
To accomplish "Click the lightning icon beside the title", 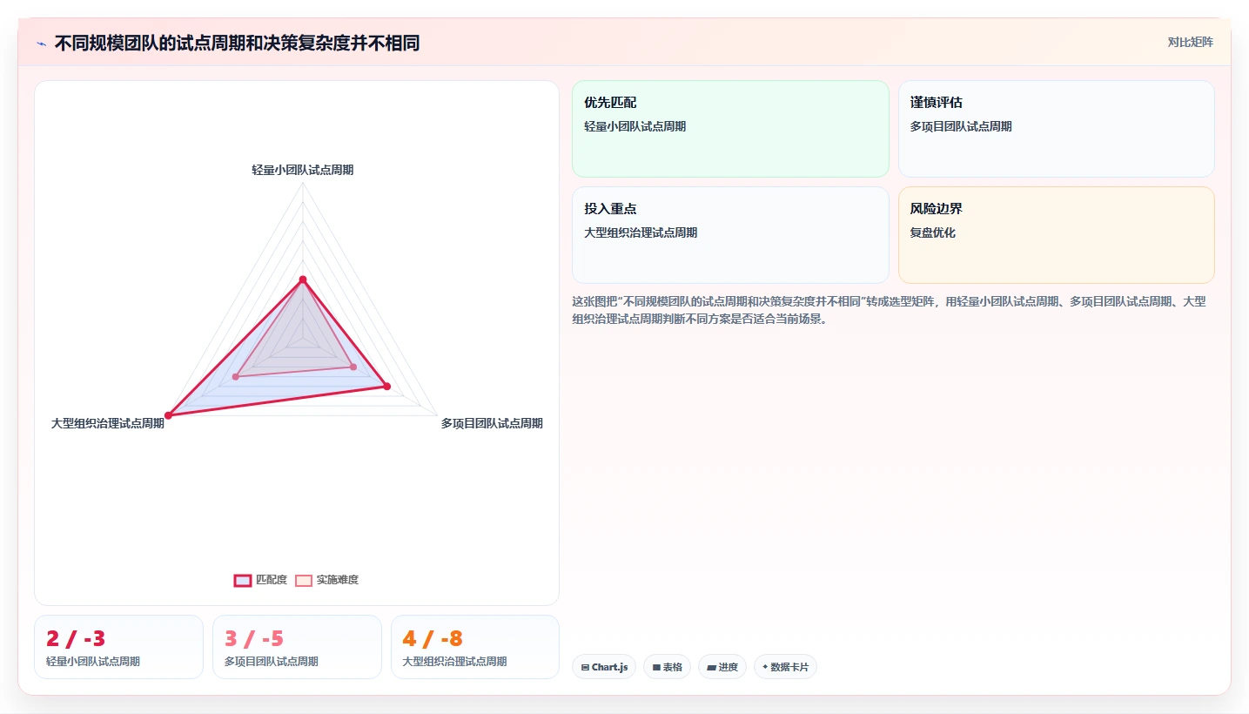I will pyautogui.click(x=42, y=44).
